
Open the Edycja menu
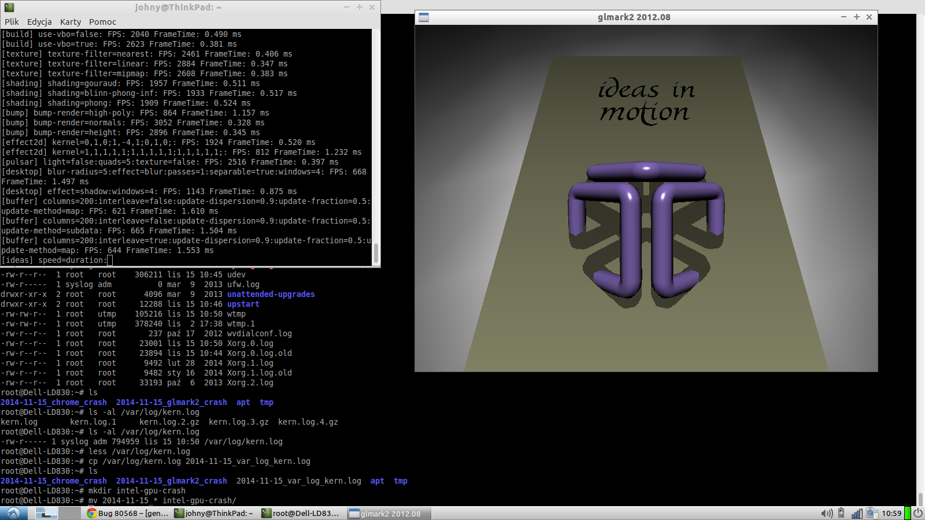[39, 22]
